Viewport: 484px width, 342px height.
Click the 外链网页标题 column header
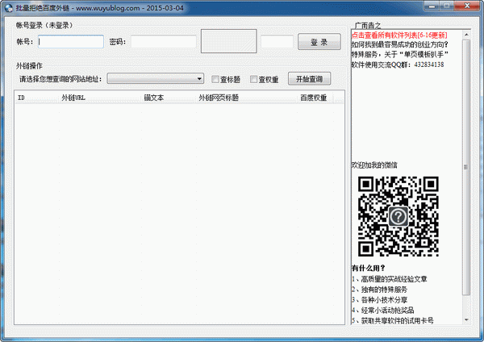pyautogui.click(x=247, y=98)
